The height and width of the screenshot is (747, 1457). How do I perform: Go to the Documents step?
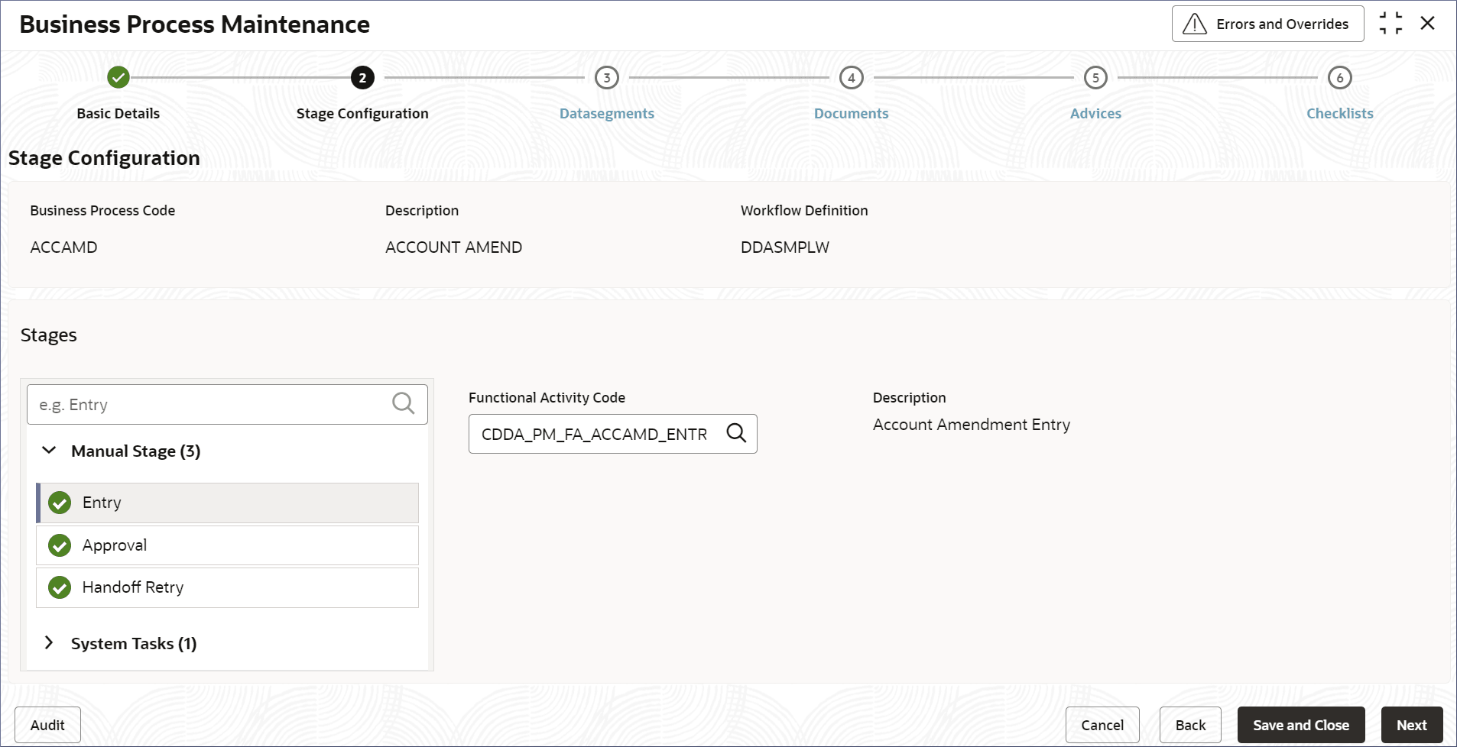point(851,113)
